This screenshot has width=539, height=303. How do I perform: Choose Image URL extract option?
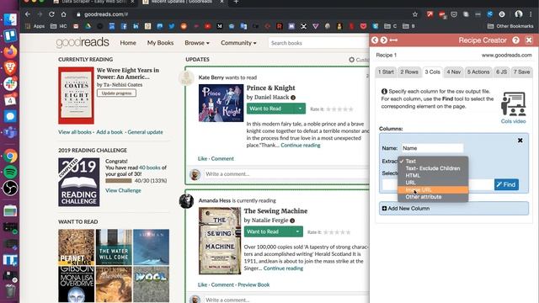(x=433, y=189)
